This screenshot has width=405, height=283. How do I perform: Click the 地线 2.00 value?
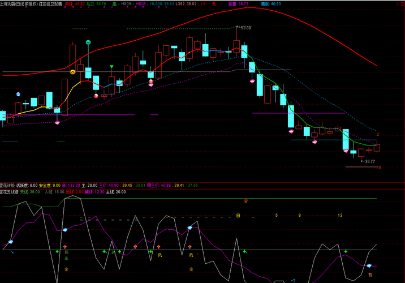pos(75,192)
